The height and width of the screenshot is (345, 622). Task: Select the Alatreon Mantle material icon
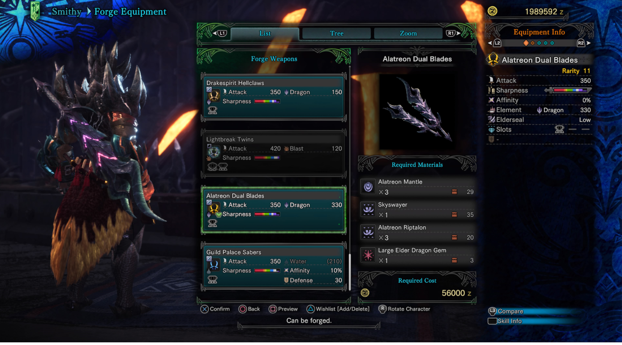(368, 186)
